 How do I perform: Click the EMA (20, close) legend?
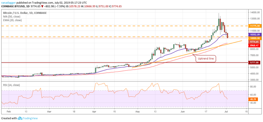12,20
